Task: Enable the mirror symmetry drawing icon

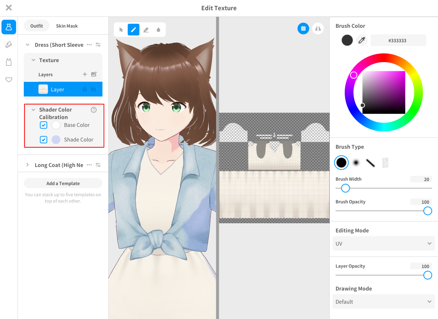Action: coord(318,29)
